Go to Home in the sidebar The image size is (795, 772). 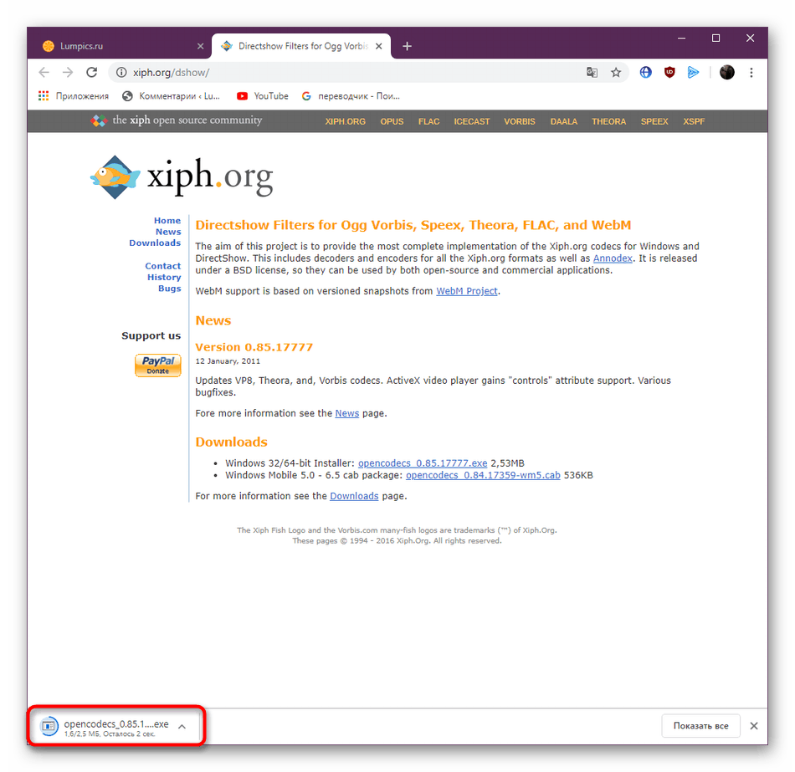(167, 221)
